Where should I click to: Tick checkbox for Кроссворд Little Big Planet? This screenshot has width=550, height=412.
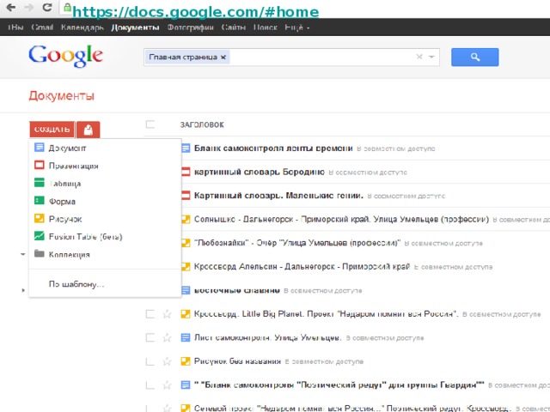pyautogui.click(x=150, y=313)
